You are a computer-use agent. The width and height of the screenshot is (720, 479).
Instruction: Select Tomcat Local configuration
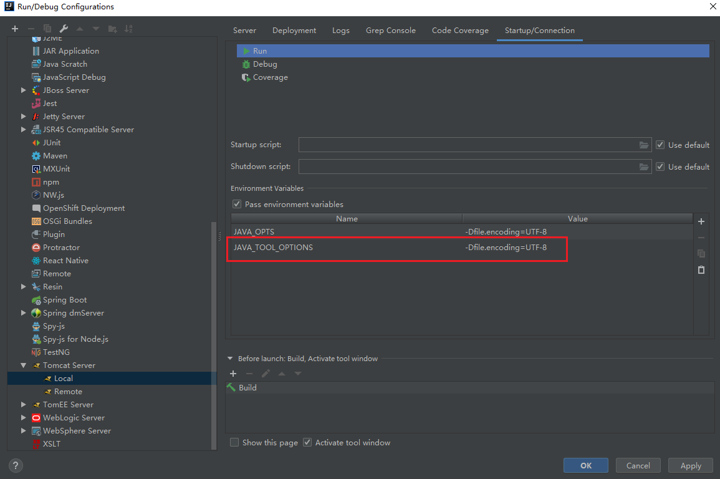[x=64, y=379]
